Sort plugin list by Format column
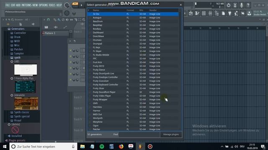The height and width of the screenshot is (150, 268). (130, 10)
